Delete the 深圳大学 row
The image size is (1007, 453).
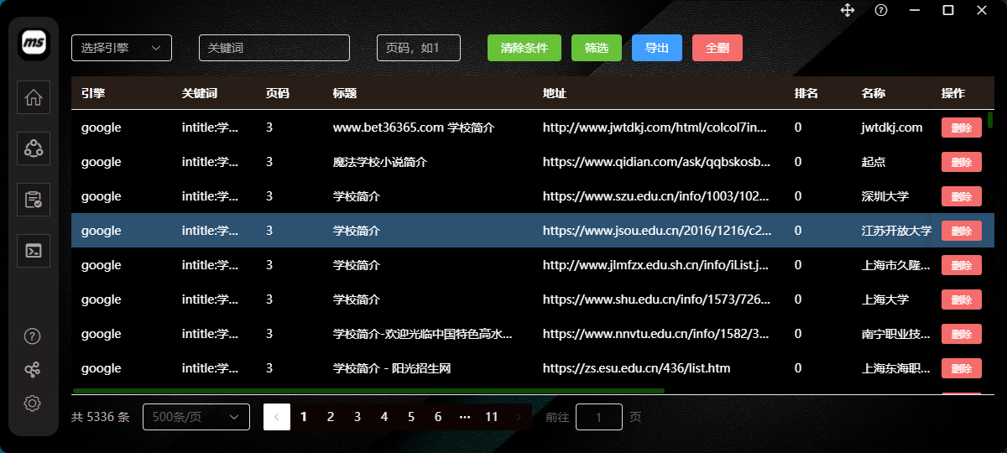(x=961, y=196)
